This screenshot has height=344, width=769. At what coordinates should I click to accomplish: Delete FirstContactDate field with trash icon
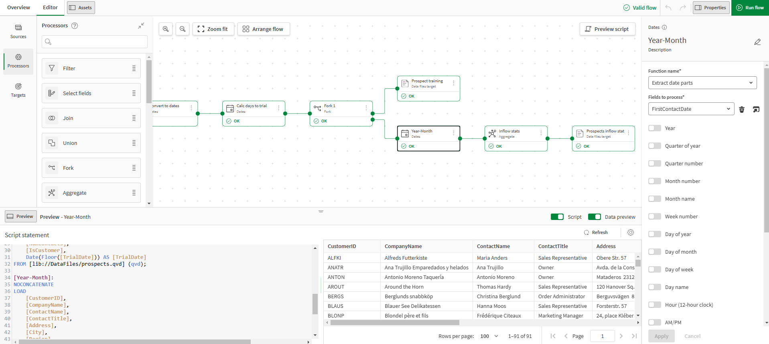pyautogui.click(x=742, y=109)
